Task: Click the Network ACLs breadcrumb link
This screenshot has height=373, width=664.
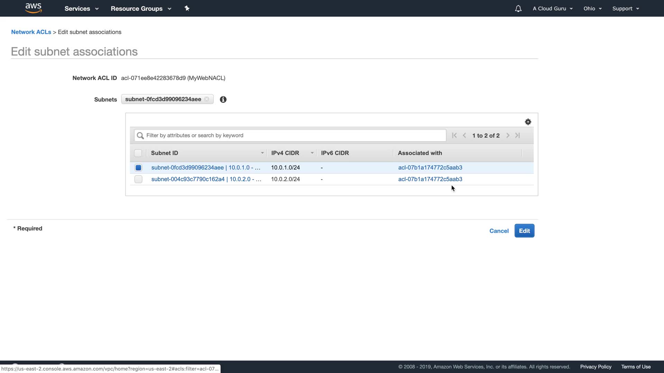Action: [31, 32]
